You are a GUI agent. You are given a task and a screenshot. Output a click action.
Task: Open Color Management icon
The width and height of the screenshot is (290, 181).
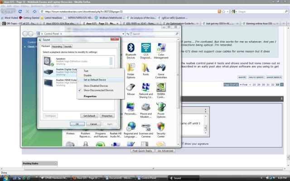(161, 51)
